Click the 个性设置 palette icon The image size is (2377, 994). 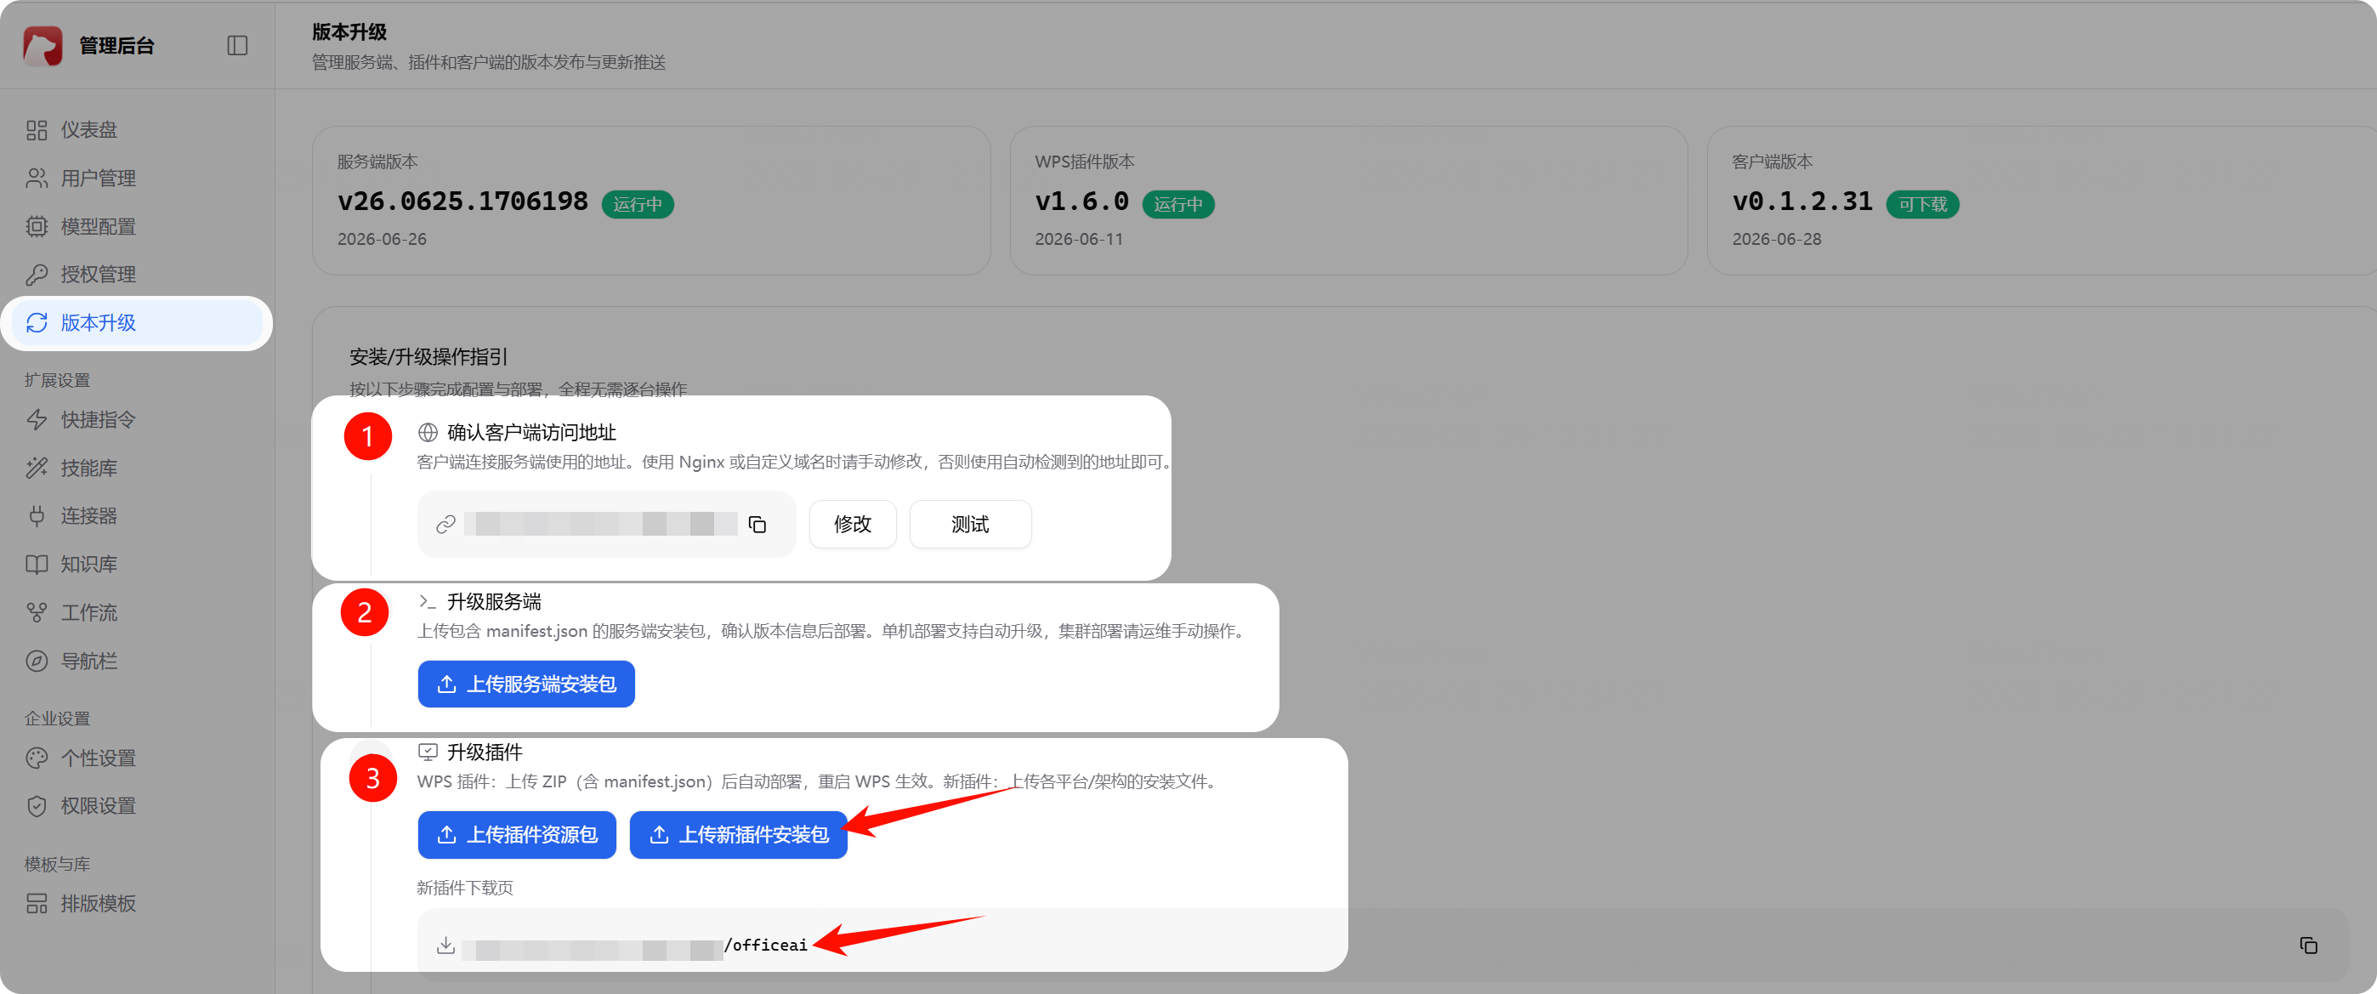[37, 758]
